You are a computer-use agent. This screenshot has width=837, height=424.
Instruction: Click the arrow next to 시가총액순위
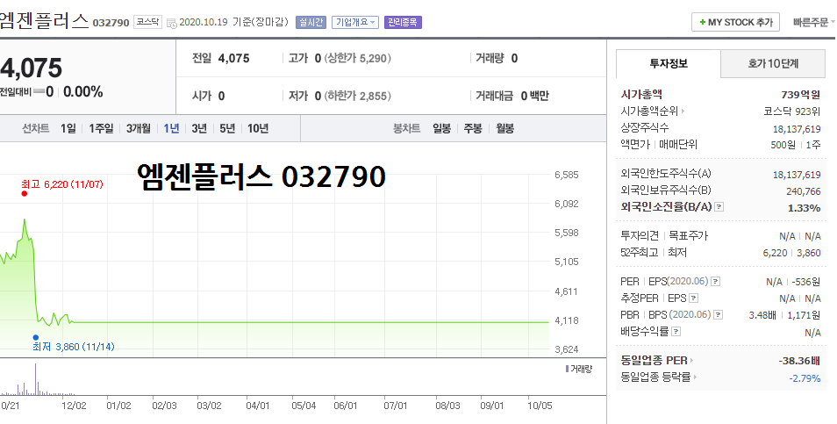(683, 111)
